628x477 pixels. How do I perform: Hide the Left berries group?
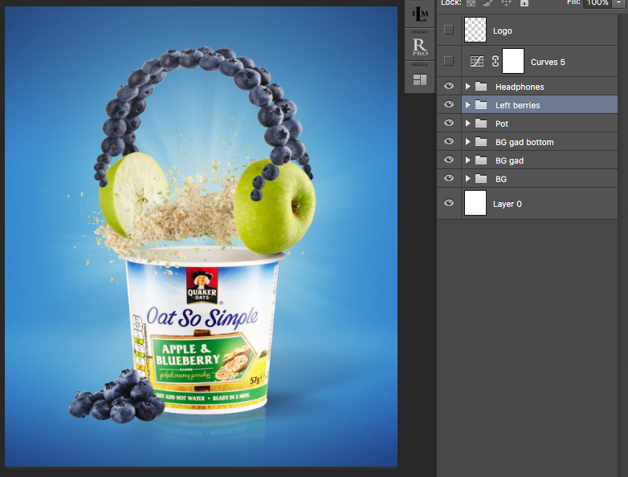[x=449, y=104]
